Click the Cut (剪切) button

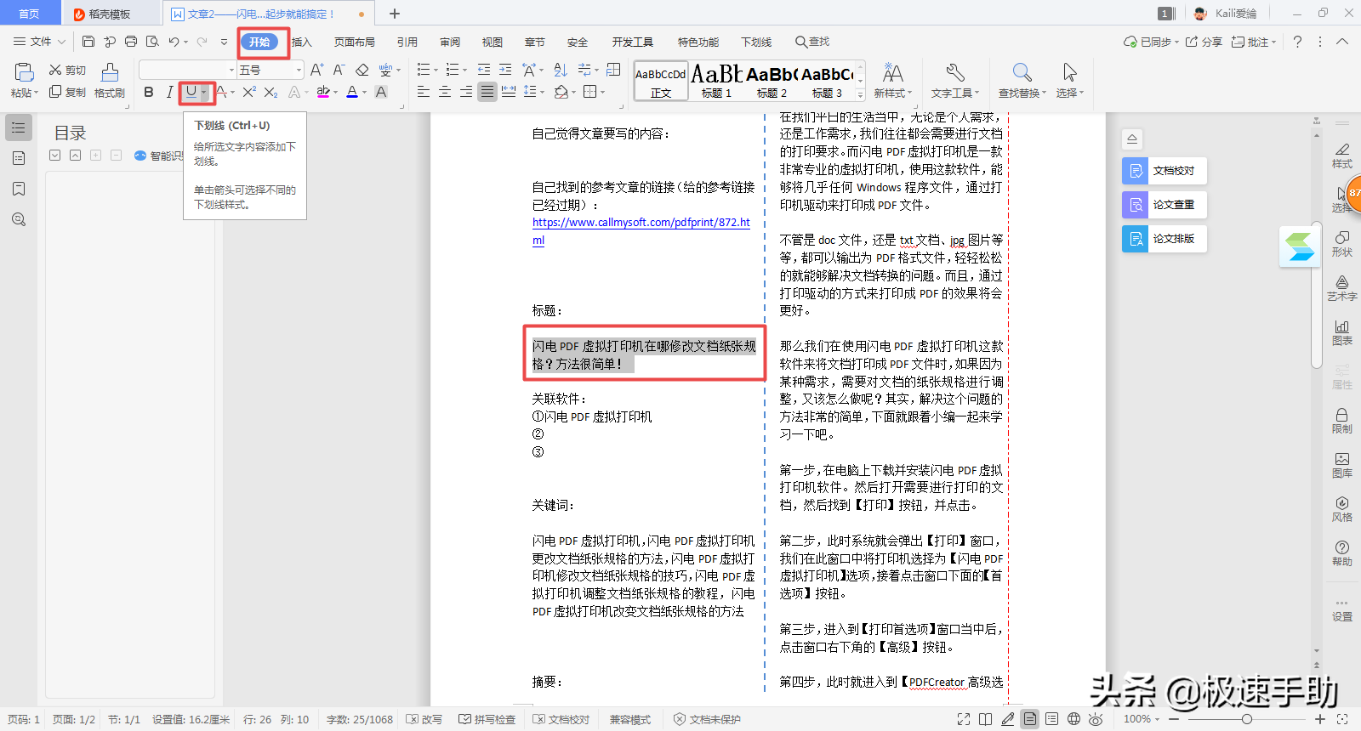click(67, 71)
